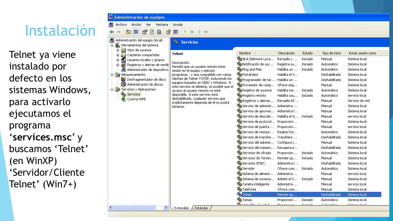
Task: Click the Usuarios locales y grupos icon
Action: [123, 60]
